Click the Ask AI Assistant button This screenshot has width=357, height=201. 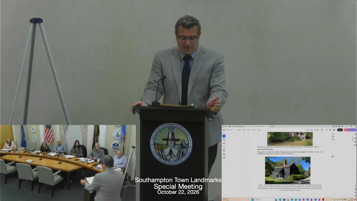350,130
